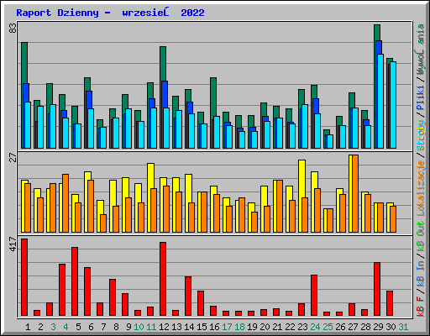Click the green 'kB Out' legend label
Image resolution: width=430 pixels, height=336 pixels.
pyautogui.click(x=421, y=236)
